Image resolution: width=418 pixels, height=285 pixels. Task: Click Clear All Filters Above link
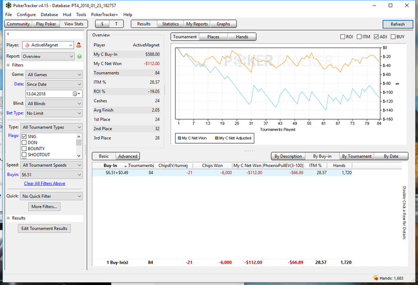tap(45, 184)
